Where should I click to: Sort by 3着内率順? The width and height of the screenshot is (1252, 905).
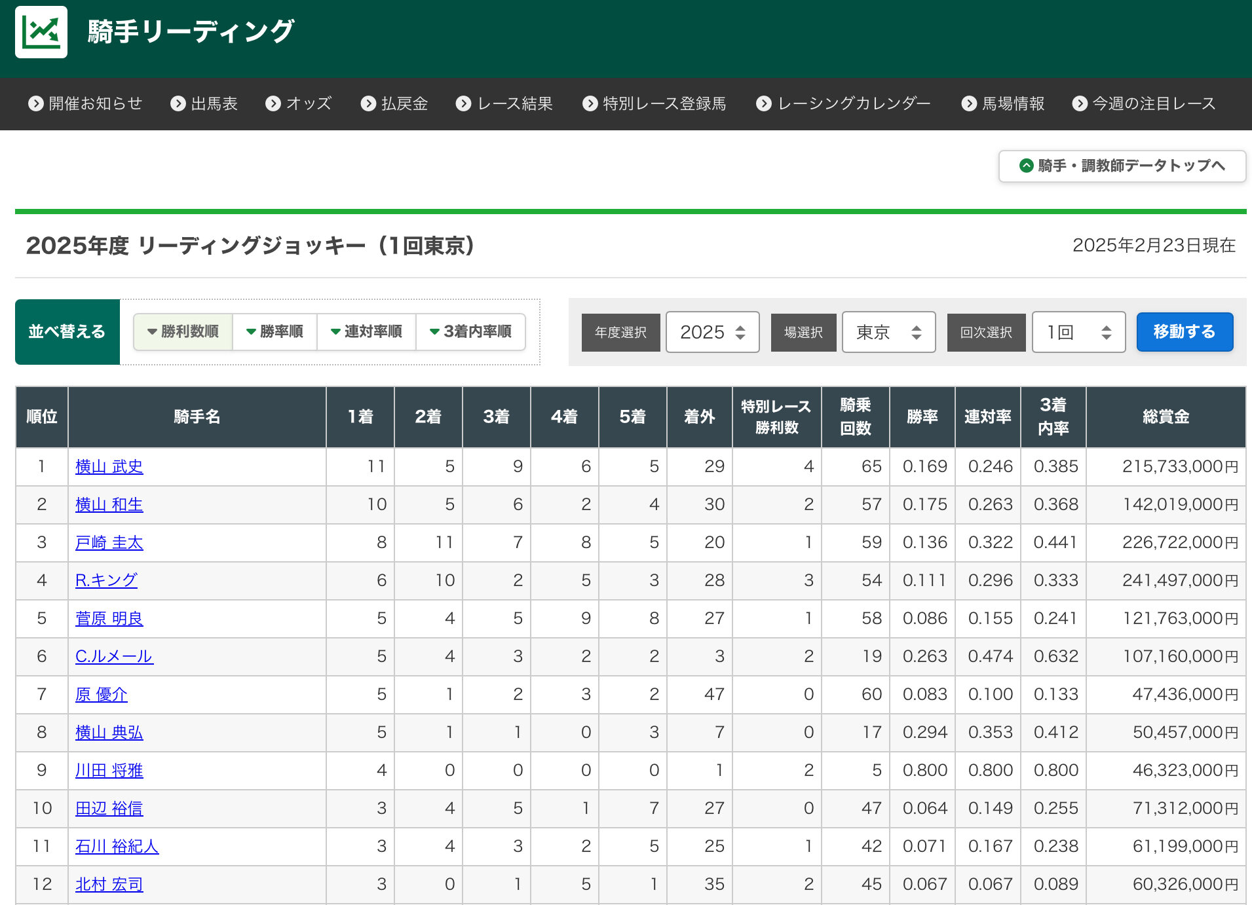[x=471, y=331]
